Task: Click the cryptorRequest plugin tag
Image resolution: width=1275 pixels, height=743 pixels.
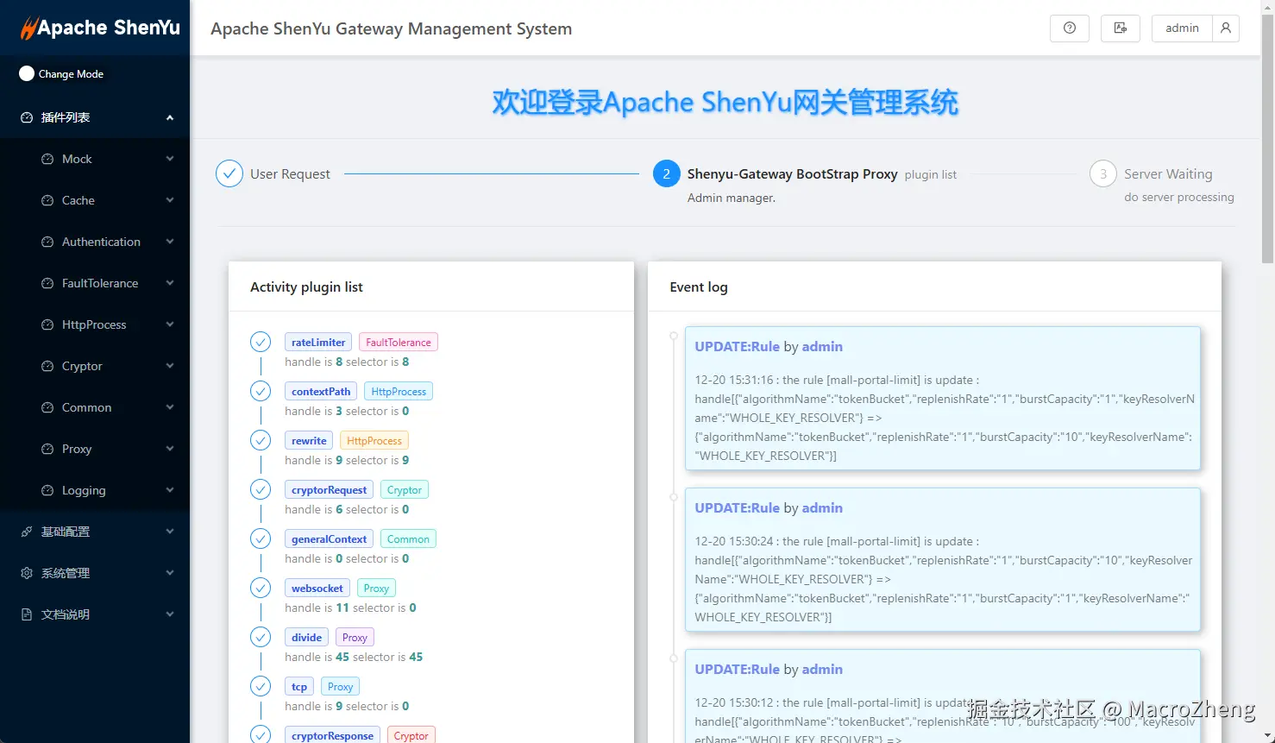Action: (x=329, y=489)
